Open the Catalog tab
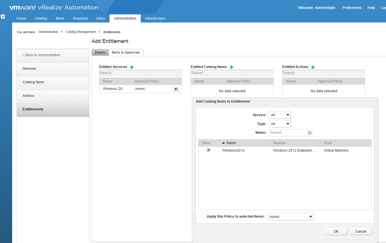Screen dimensions: 386x243 click(x=41, y=18)
